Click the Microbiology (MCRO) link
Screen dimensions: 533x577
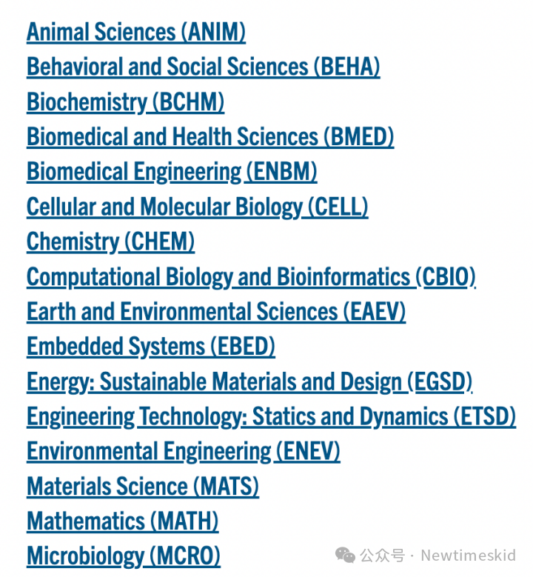click(124, 556)
